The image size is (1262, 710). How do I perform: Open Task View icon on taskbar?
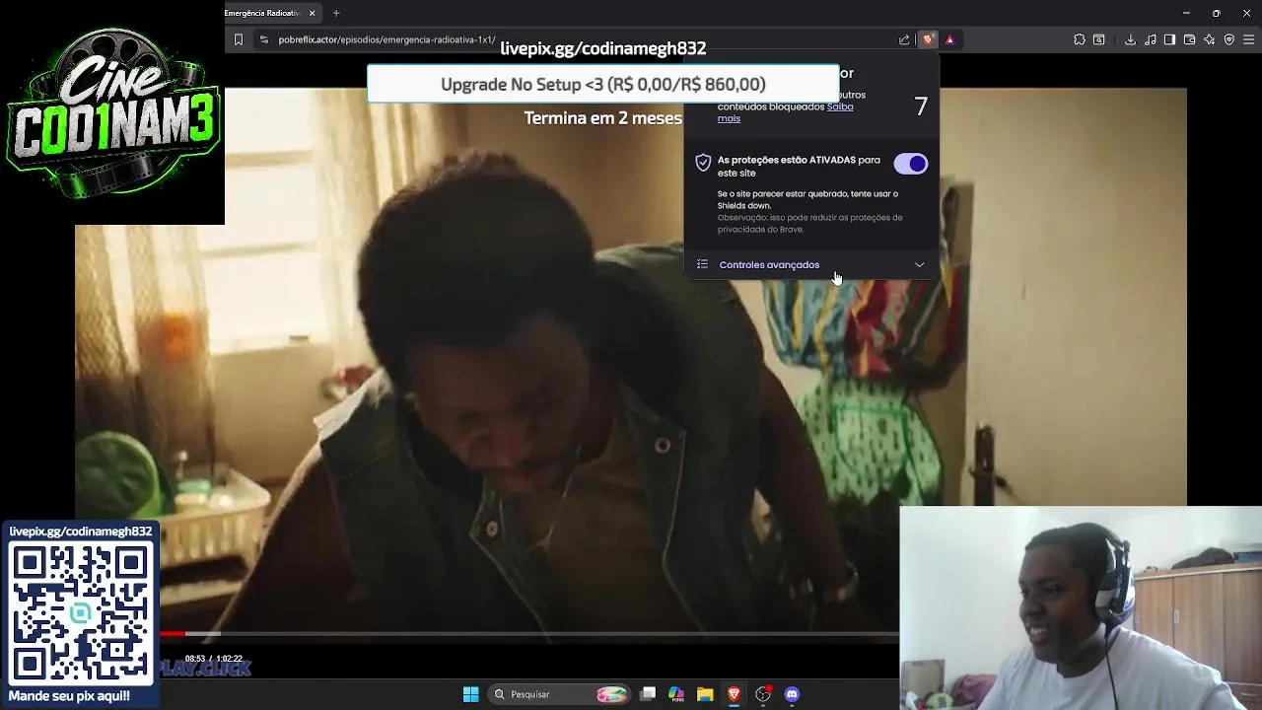(648, 694)
